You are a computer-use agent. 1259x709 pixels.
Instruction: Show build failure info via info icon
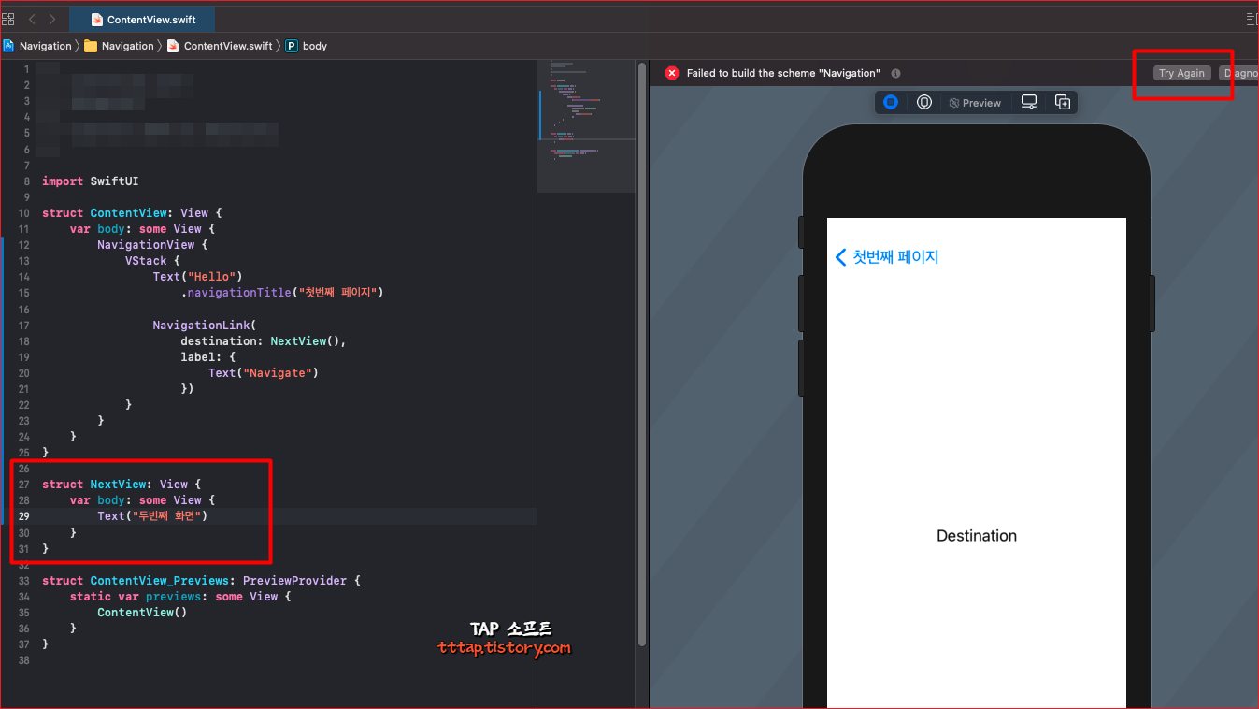point(895,73)
